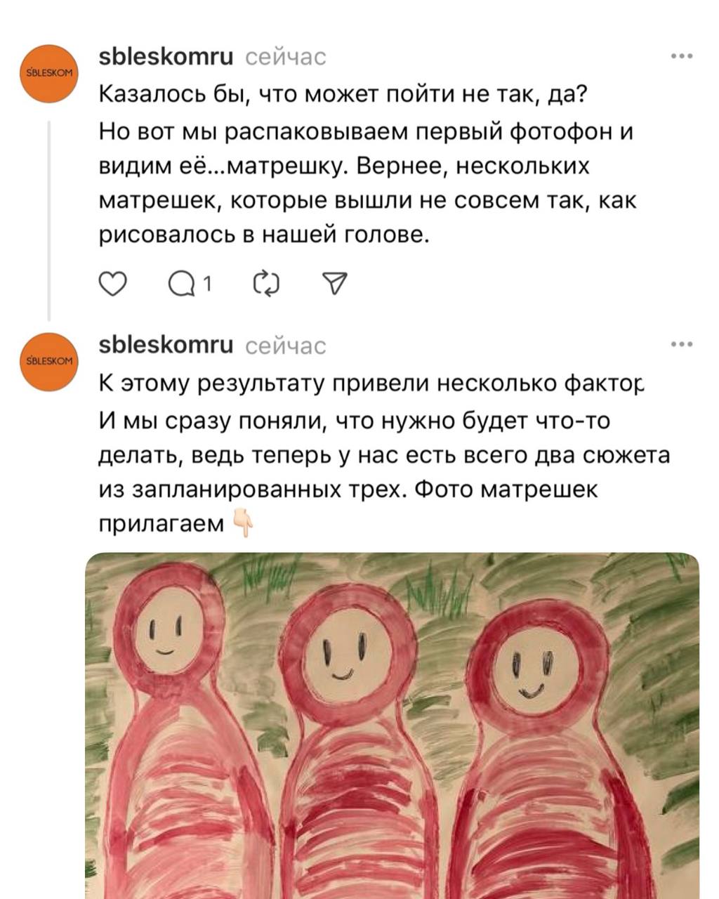Repost the first post using arrows icon
Image resolution: width=719 pixels, height=899 pixels.
266,284
